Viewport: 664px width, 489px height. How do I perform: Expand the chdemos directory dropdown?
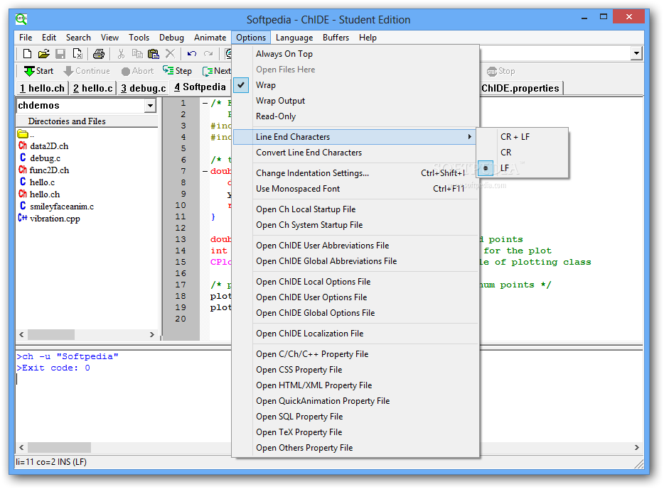point(150,105)
